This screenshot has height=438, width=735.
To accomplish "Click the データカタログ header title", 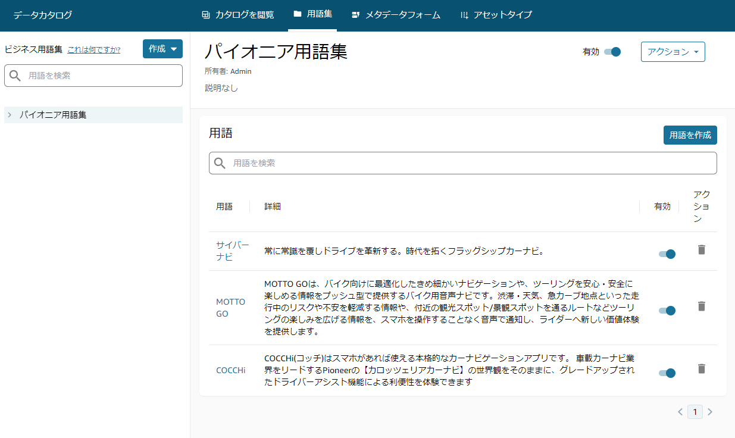I will [43, 15].
